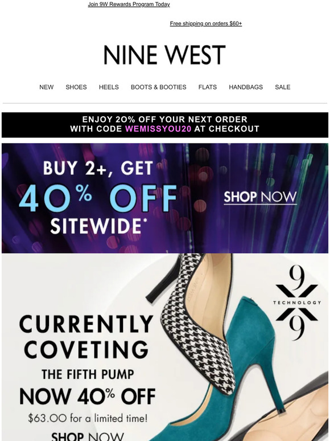Go to the HEELS category
The width and height of the screenshot is (330, 441).
109,87
